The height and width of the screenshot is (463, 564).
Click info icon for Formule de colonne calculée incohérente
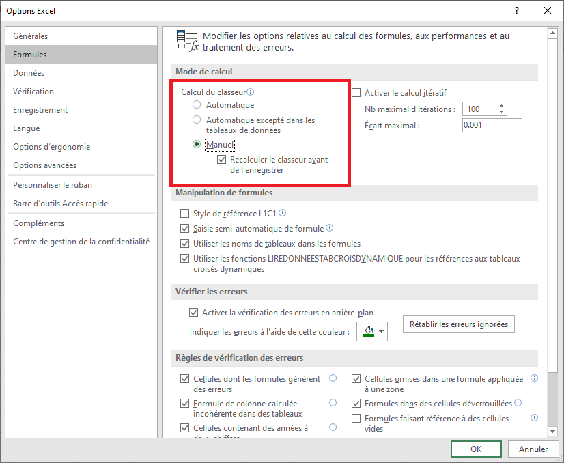[333, 402]
